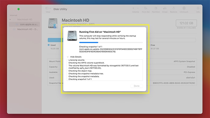Click the Done button in First Aid dialog

(136, 86)
